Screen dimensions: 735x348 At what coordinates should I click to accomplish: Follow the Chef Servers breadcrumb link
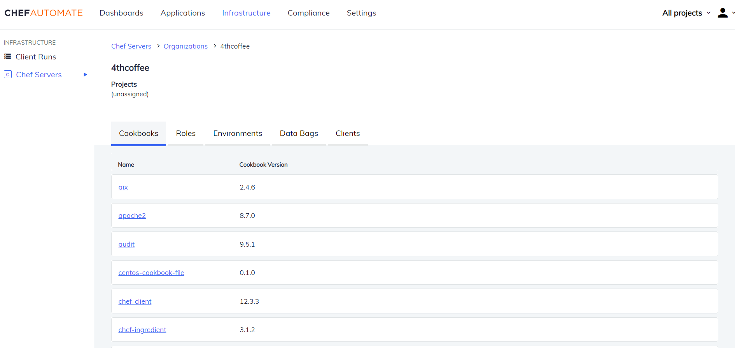[x=131, y=46]
